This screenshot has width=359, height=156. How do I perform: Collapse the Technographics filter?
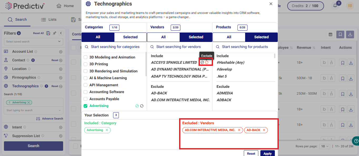pyautogui.click(x=61, y=86)
